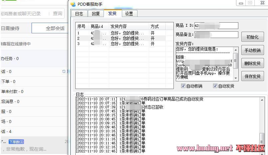Click the 发货内容 scrollbar down arrow

click(236, 78)
